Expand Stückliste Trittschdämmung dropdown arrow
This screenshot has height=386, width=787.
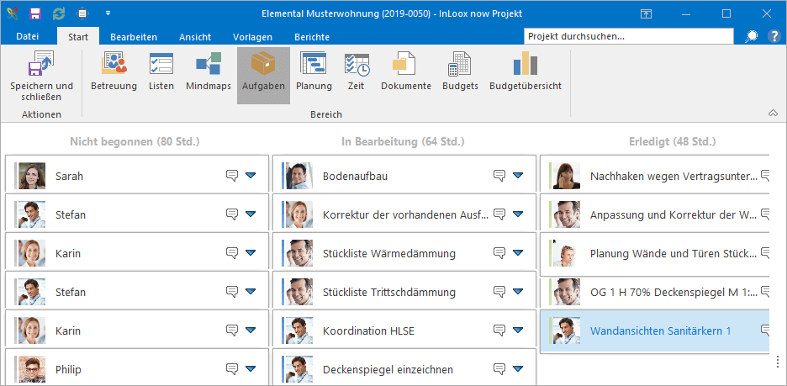click(x=518, y=291)
